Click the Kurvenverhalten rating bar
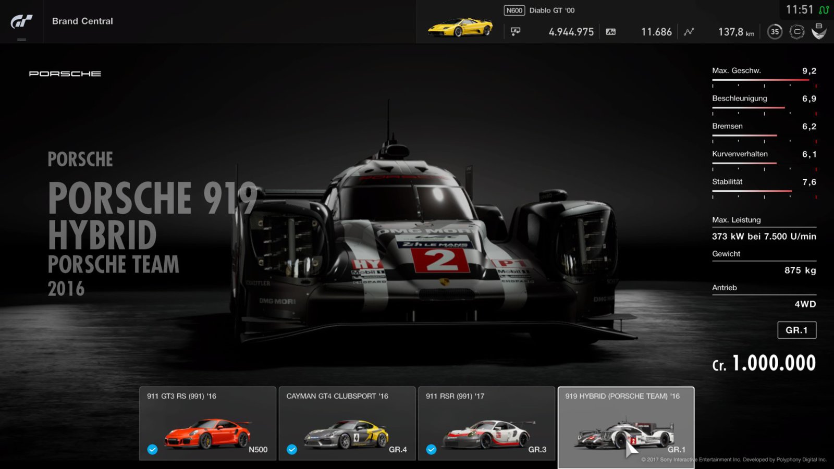The image size is (834, 469). (764, 164)
